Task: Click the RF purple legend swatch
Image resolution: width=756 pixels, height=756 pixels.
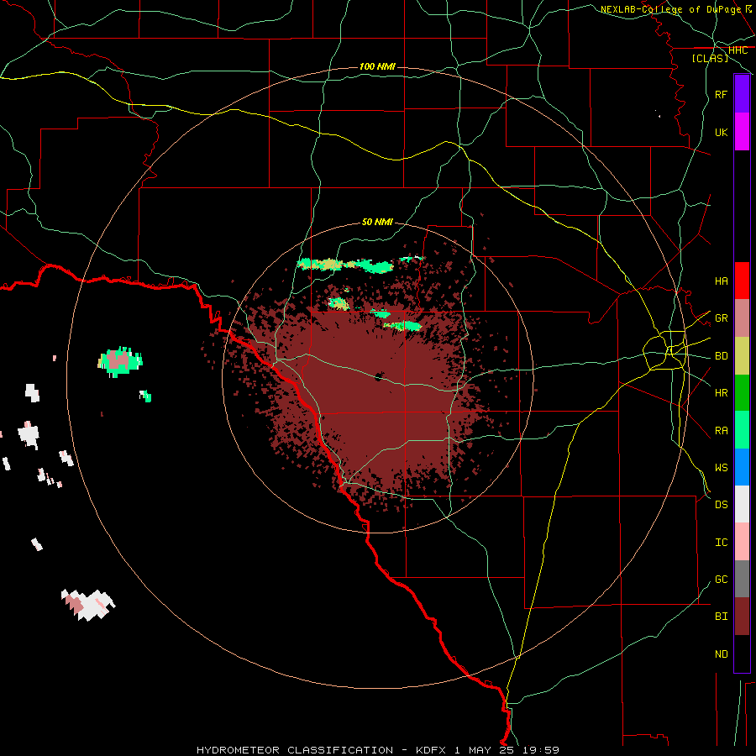Action: tap(742, 94)
